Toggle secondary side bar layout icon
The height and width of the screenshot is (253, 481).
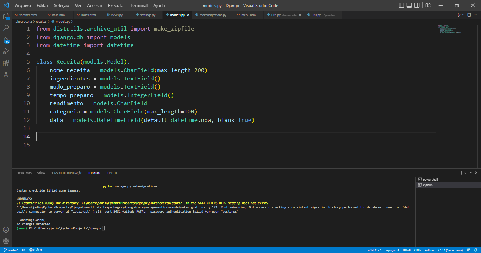[417, 5]
